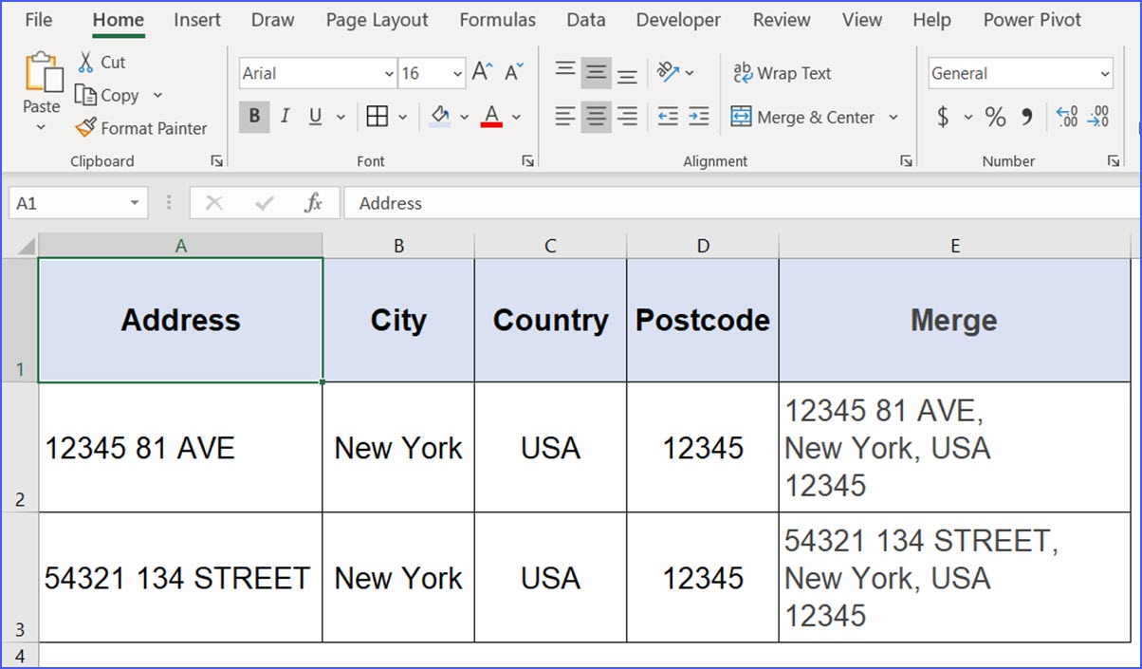
Task: Click the Comma Style icon
Action: (1027, 117)
